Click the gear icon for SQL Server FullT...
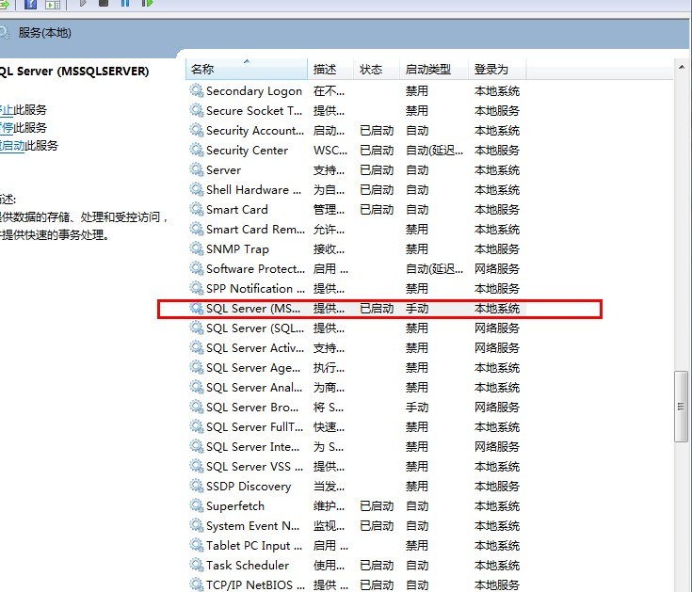The image size is (692, 592). click(197, 427)
